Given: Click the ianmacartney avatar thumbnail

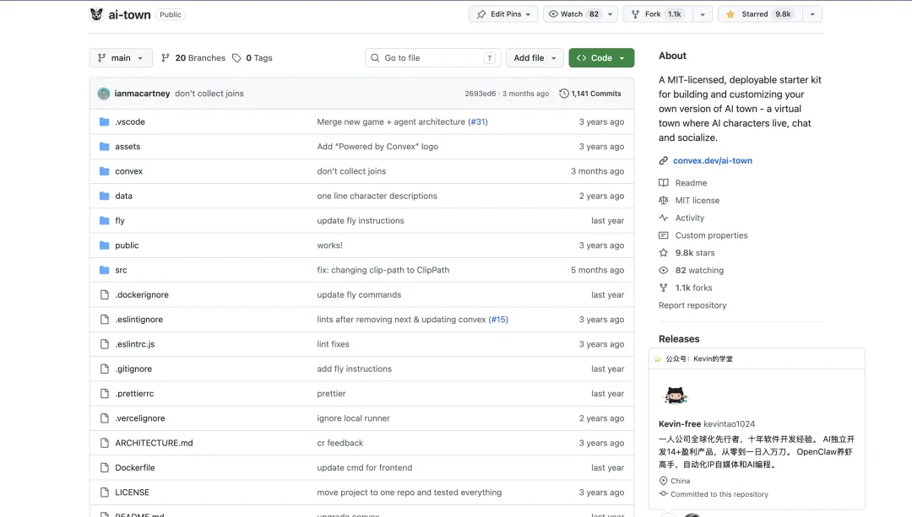Looking at the screenshot, I should (104, 94).
